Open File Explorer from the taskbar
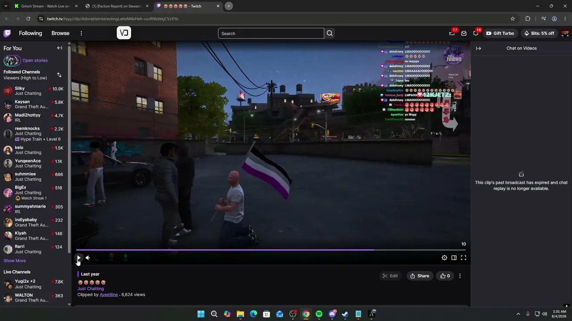Screen dimensions: 572x321 click(240, 314)
